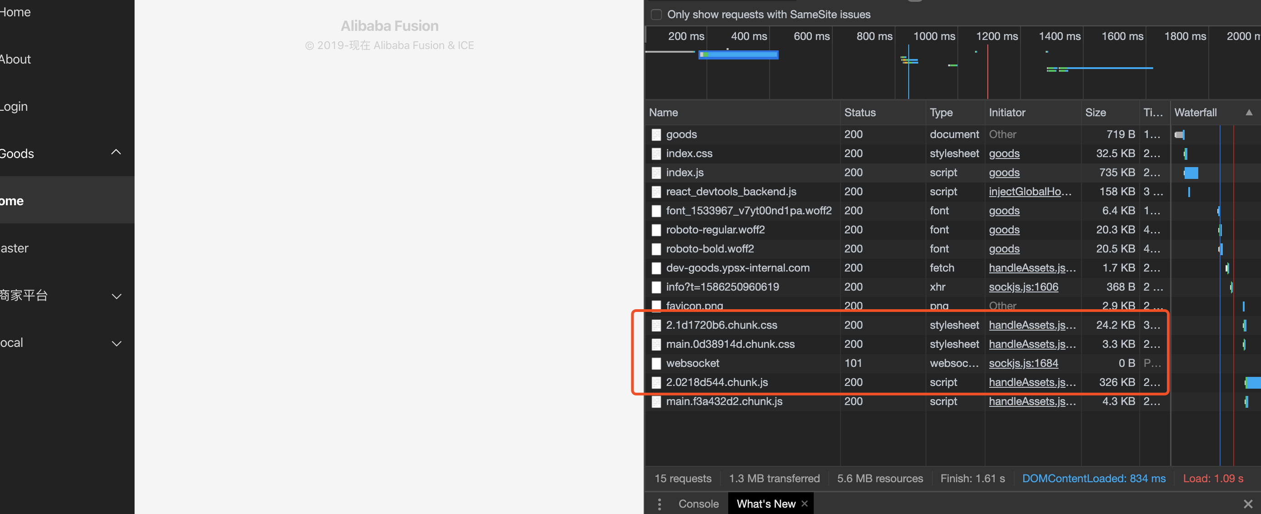The width and height of the screenshot is (1261, 514).
Task: Collapse the Goods sidebar menu chevron
Action: (x=116, y=152)
